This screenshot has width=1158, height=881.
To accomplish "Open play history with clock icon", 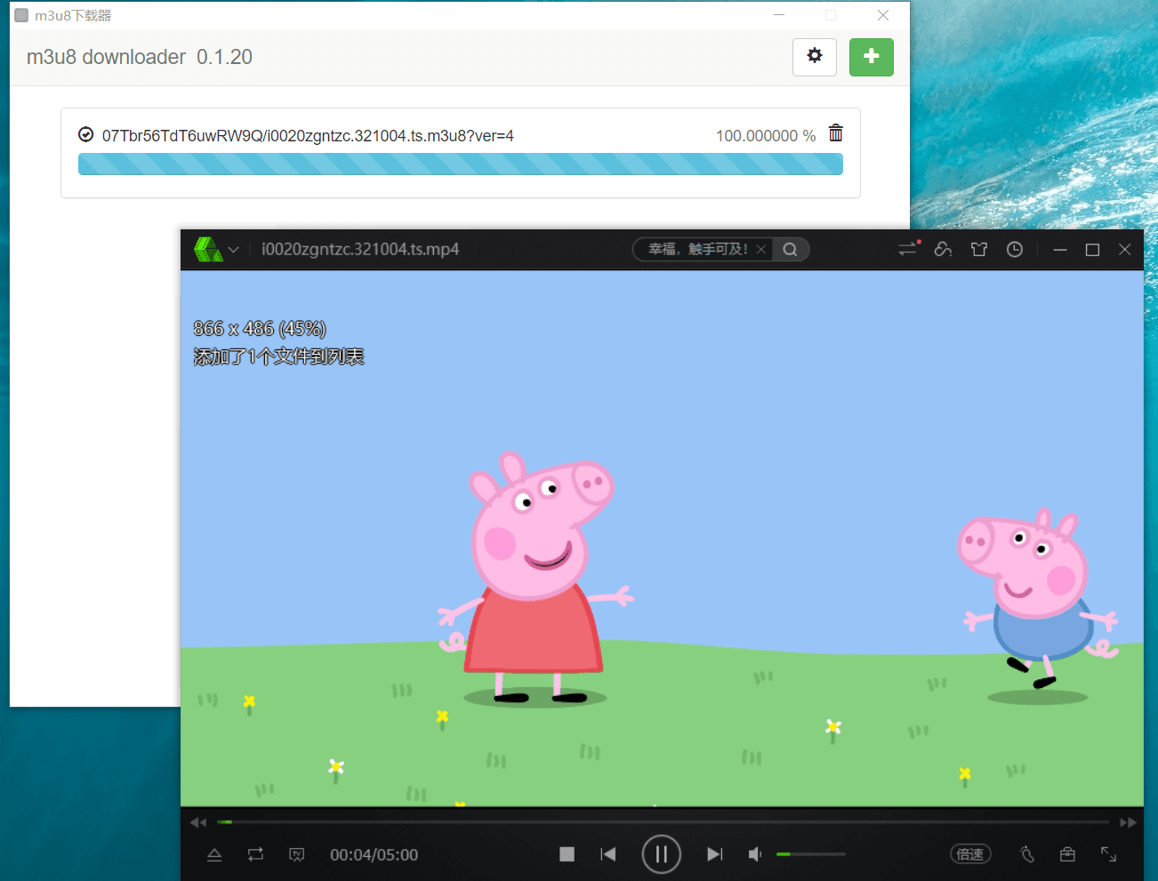I will click(x=1014, y=249).
